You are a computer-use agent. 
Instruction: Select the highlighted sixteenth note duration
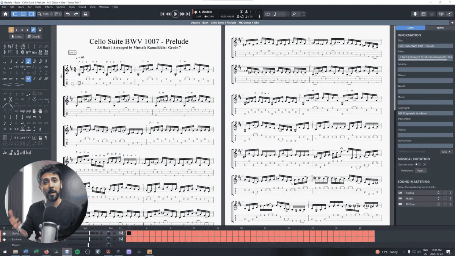tap(28, 61)
